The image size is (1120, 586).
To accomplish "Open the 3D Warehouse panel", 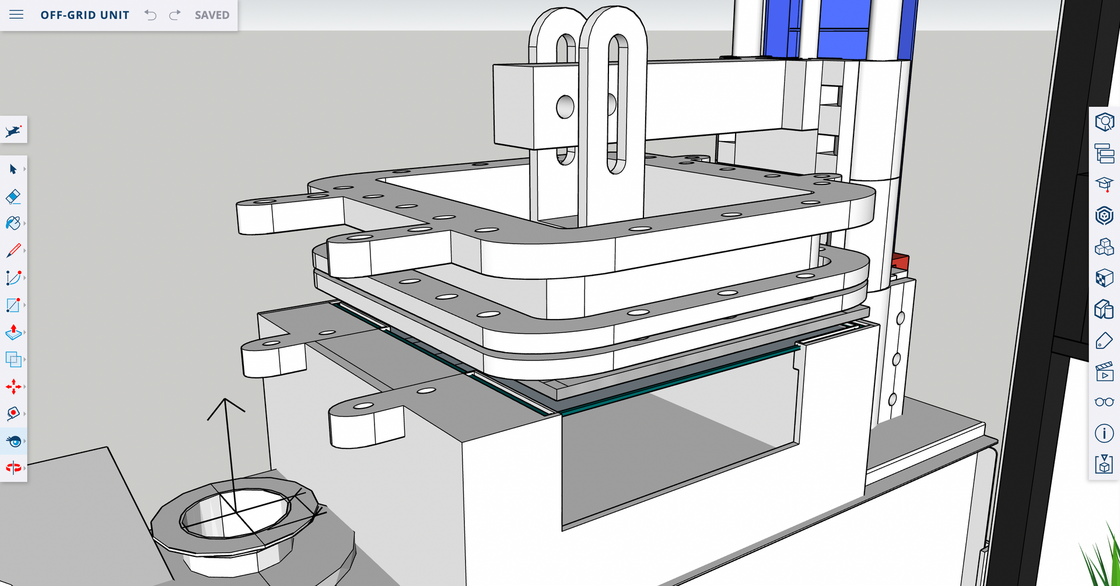I will (x=1104, y=216).
